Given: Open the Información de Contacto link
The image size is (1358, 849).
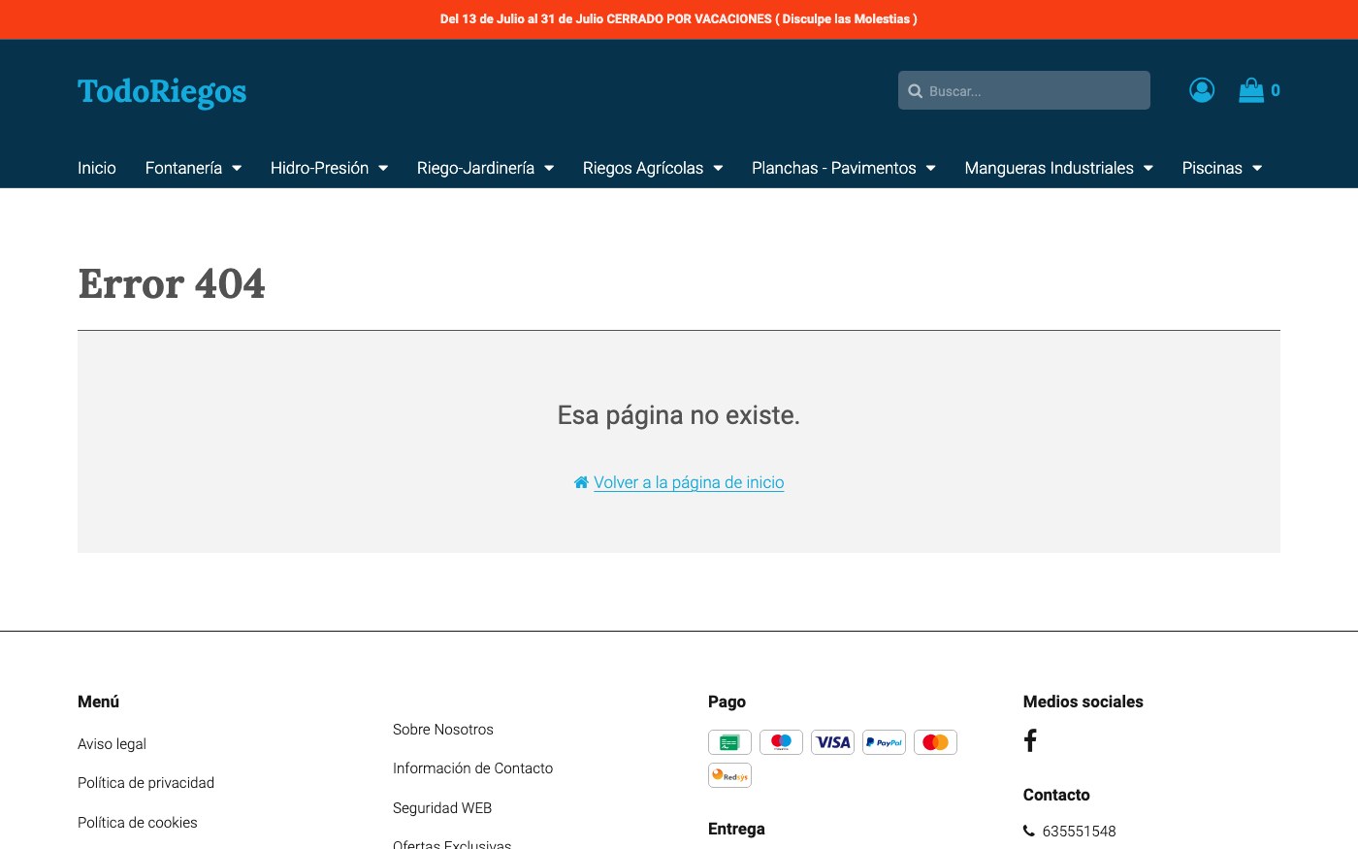Looking at the screenshot, I should point(472,768).
